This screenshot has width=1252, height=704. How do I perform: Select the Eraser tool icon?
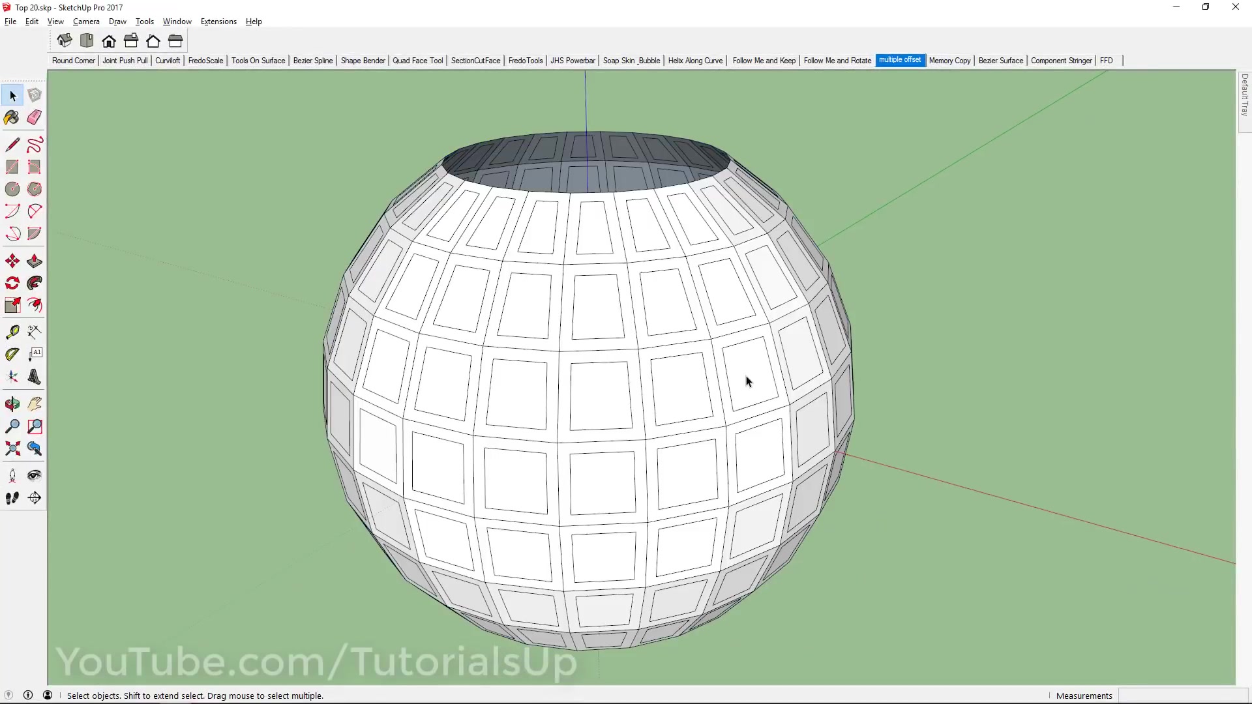35,117
